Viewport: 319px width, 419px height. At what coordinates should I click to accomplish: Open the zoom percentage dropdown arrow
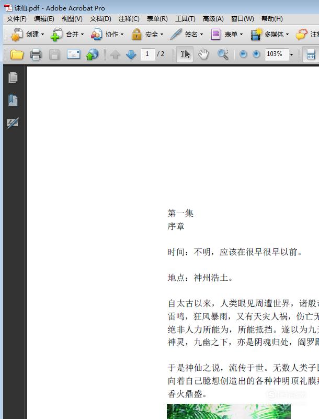[x=291, y=54]
